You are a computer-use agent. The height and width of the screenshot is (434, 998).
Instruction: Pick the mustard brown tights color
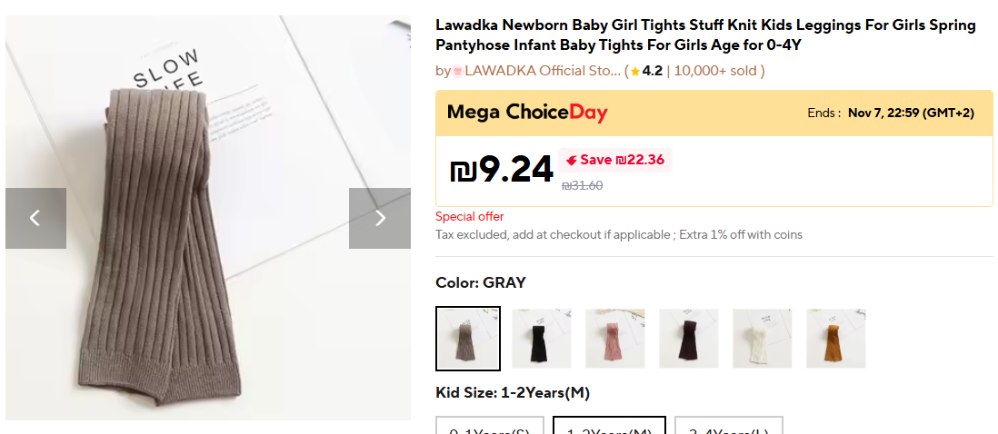pyautogui.click(x=836, y=339)
